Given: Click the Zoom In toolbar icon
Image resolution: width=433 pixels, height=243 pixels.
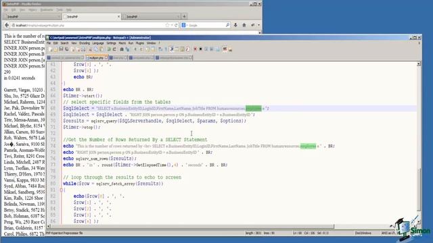Looking at the screenshot, I should coord(135,49).
